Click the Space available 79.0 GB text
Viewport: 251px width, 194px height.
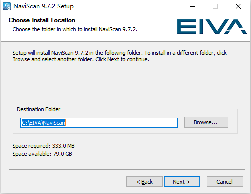[42, 154]
